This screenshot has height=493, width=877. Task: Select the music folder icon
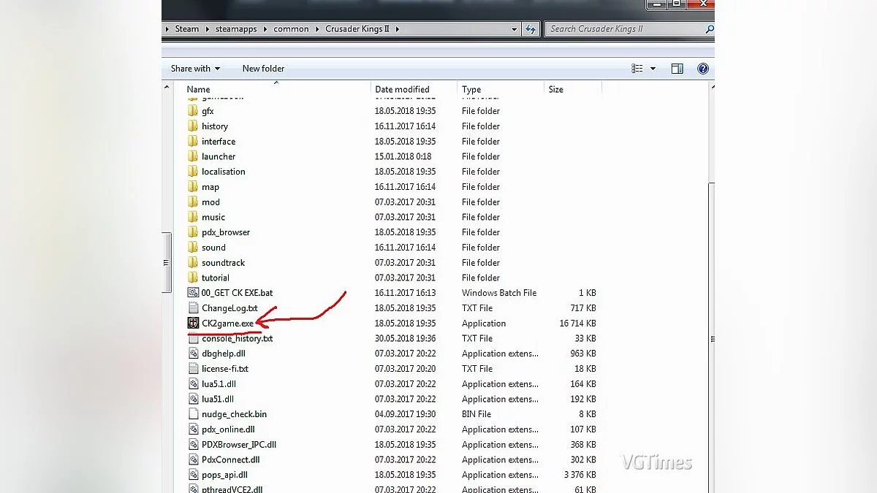click(x=193, y=217)
